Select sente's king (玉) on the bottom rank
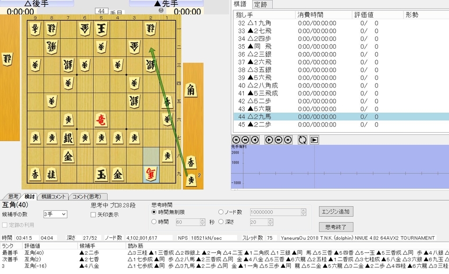The image size is (449, 274). (x=101, y=174)
